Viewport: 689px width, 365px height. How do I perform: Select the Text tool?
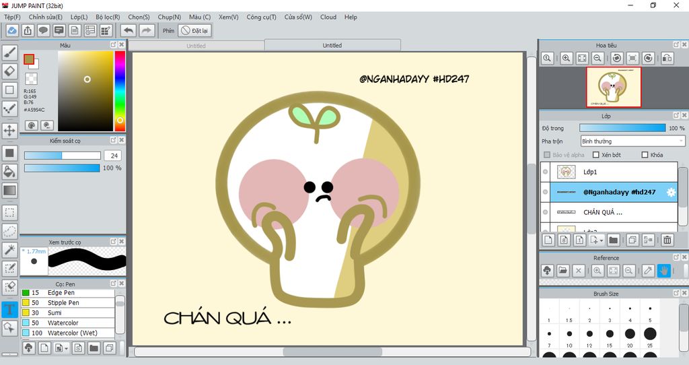pyautogui.click(x=9, y=309)
